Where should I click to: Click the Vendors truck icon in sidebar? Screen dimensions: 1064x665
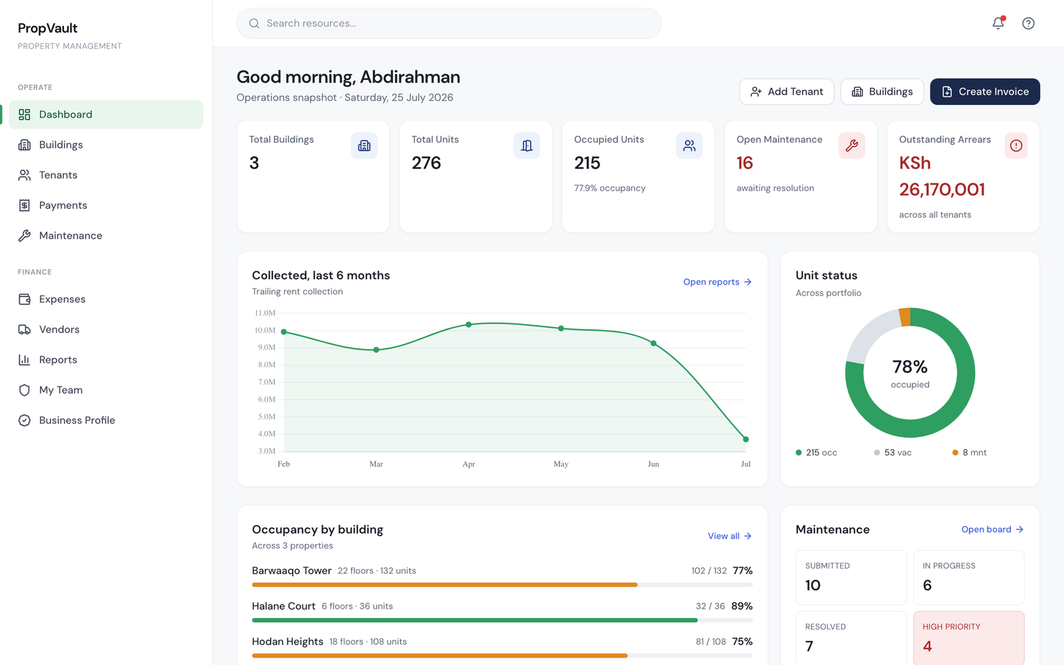coord(25,329)
